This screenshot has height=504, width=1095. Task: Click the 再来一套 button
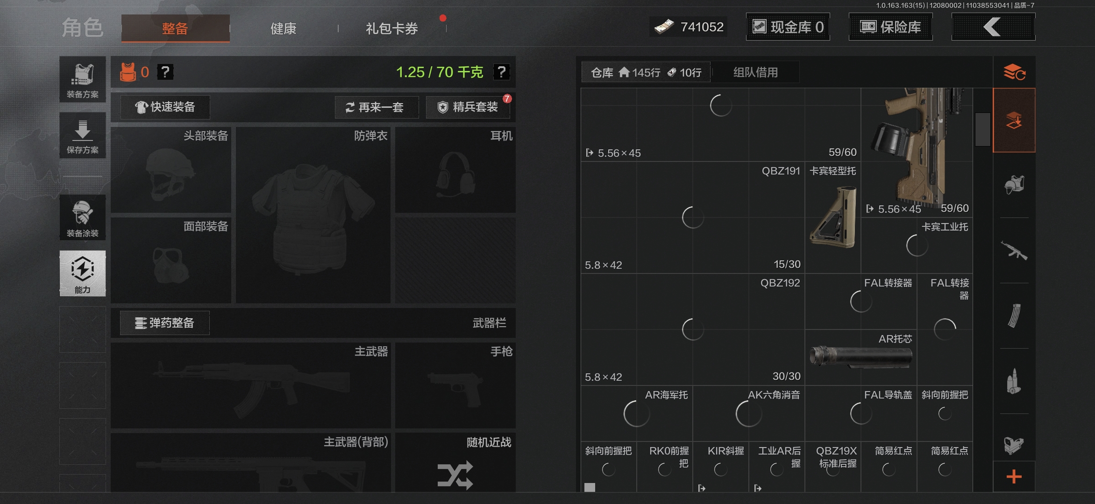click(x=376, y=107)
